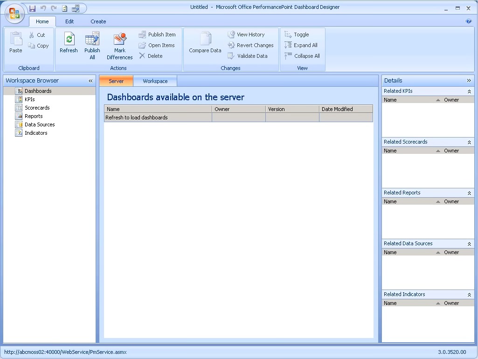The width and height of the screenshot is (478, 359).
Task: Collapse the Related KPIs section chevron
Action: coord(469,91)
